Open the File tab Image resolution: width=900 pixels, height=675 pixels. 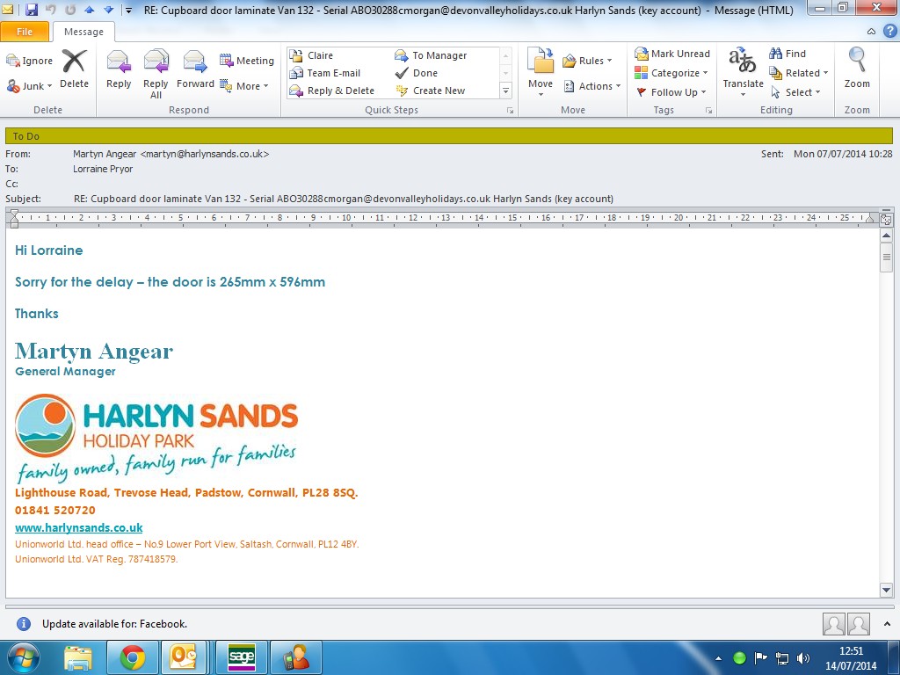tap(25, 32)
